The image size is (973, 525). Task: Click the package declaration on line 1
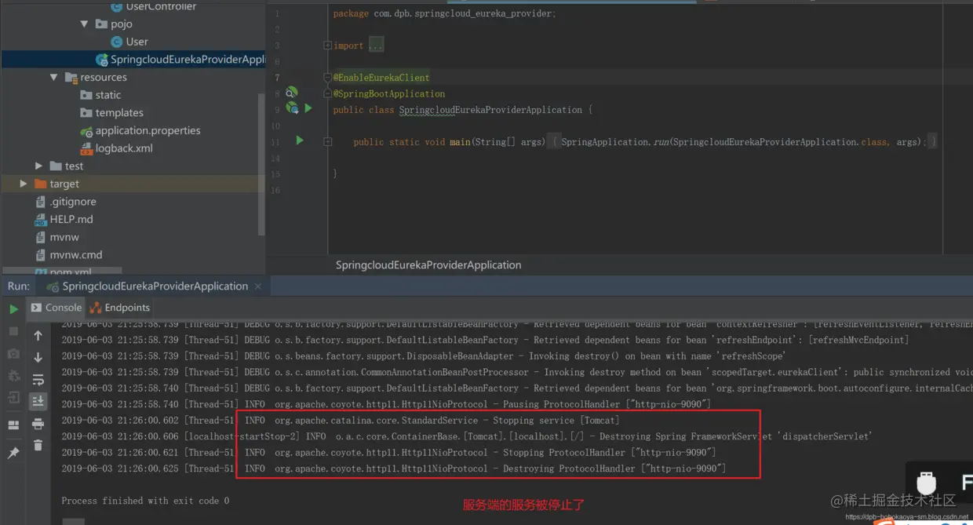pos(445,14)
